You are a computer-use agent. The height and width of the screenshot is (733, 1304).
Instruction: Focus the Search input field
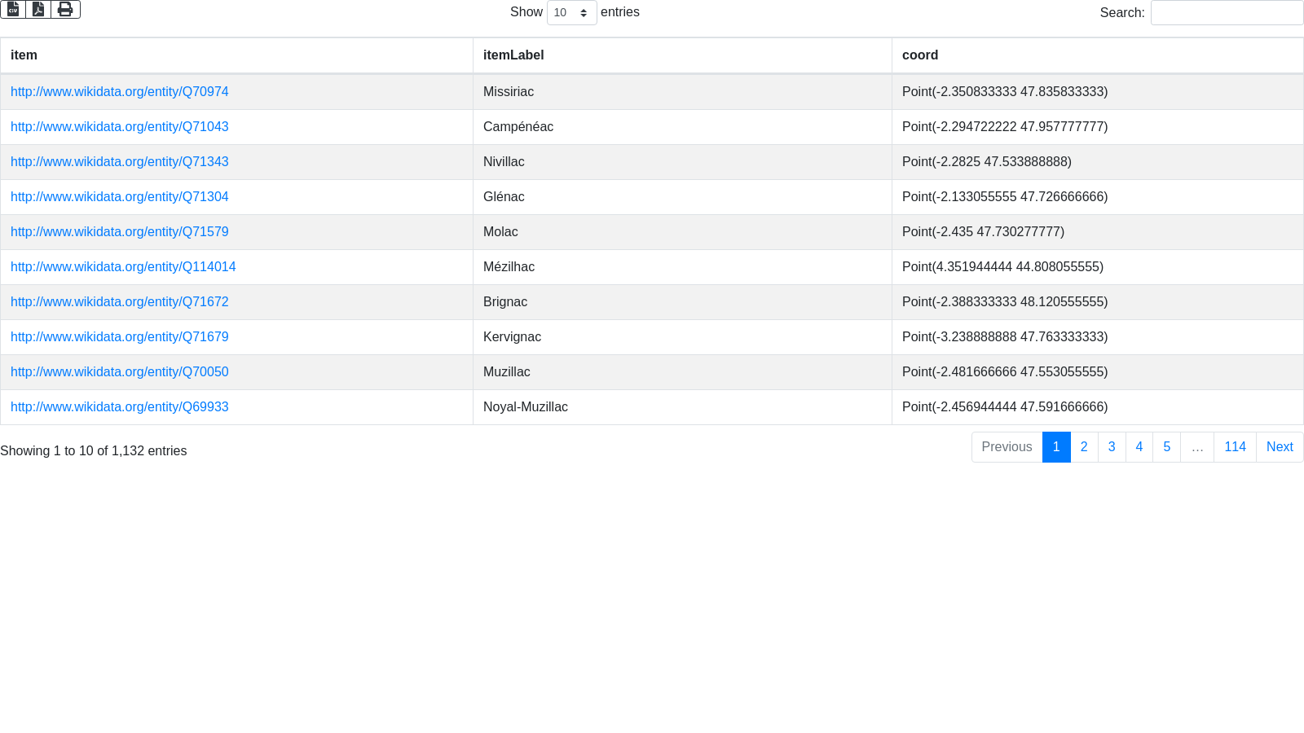coord(1227,13)
